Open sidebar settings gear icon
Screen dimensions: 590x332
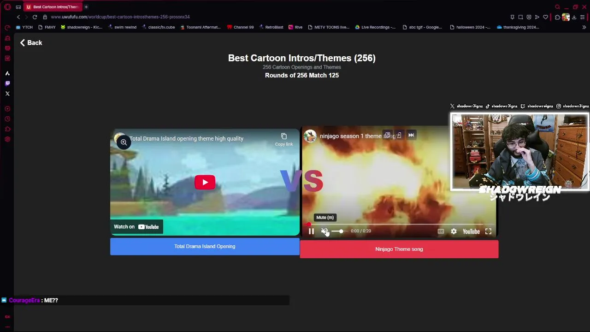(x=7, y=139)
